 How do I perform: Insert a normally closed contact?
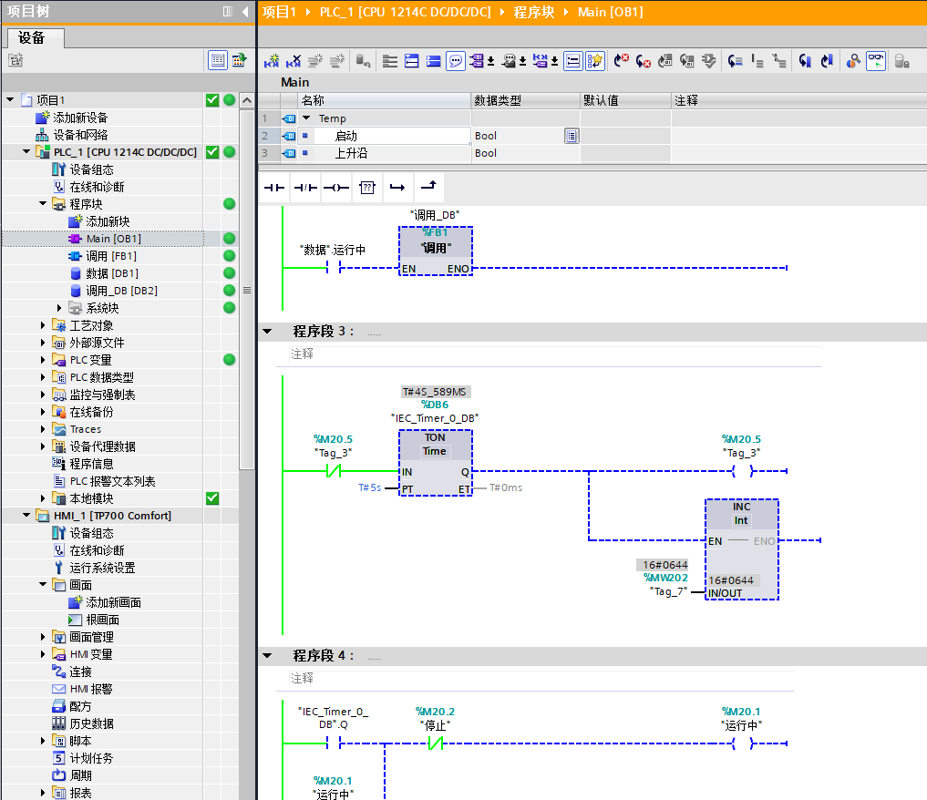point(305,188)
